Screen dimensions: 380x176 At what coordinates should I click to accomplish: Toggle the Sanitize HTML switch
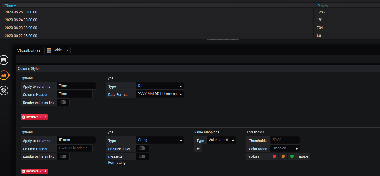(142, 148)
